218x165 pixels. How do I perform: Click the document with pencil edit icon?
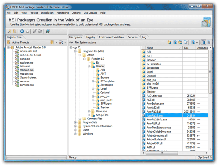(x=186, y=42)
